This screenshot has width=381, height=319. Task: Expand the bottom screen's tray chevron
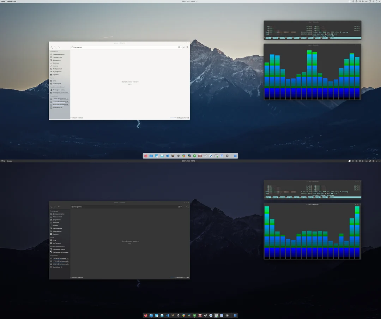pyautogui.click(x=379, y=161)
